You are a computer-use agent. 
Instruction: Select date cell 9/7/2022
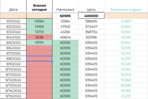13,53
